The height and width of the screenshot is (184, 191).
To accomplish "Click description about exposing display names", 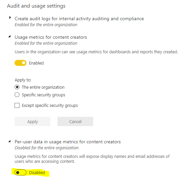I will point(92,159).
